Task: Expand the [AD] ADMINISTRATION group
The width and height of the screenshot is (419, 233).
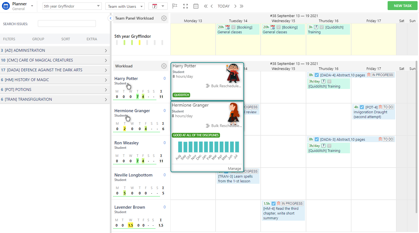Action: tap(55, 50)
